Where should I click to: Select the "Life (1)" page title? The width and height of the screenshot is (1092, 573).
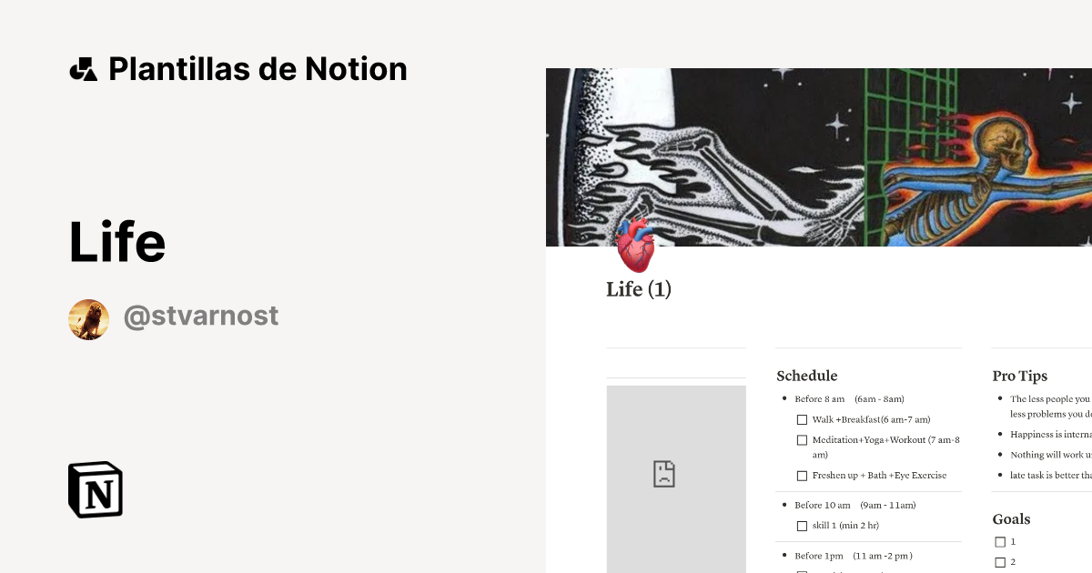638,289
